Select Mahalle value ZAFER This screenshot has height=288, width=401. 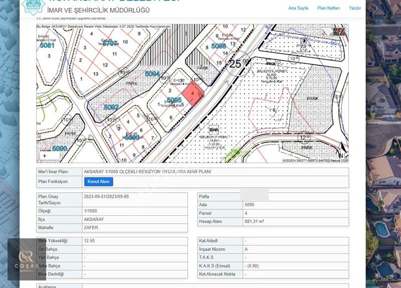(91, 228)
